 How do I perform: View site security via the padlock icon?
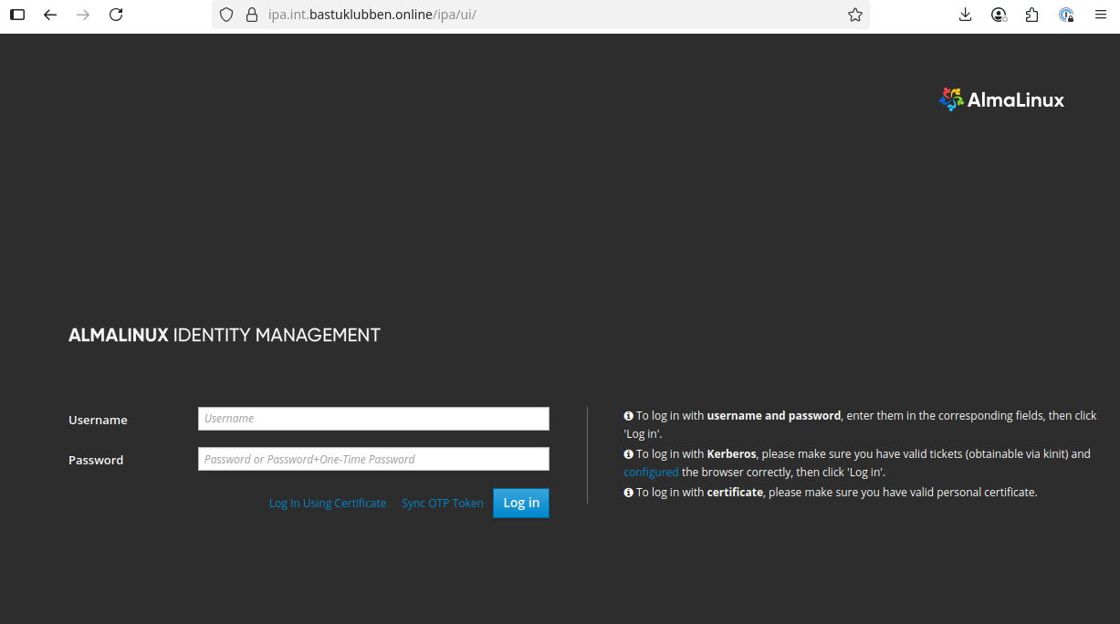252,15
